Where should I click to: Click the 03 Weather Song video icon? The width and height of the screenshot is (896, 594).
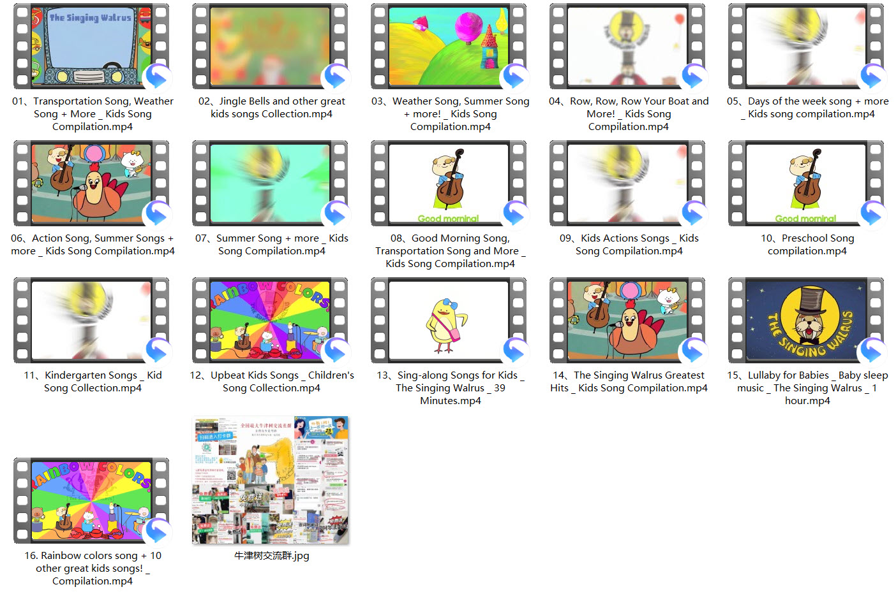(449, 47)
